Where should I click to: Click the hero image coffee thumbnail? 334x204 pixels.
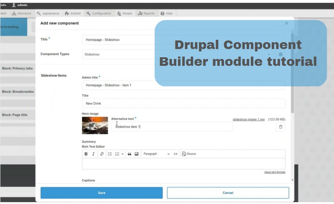pos(95,125)
